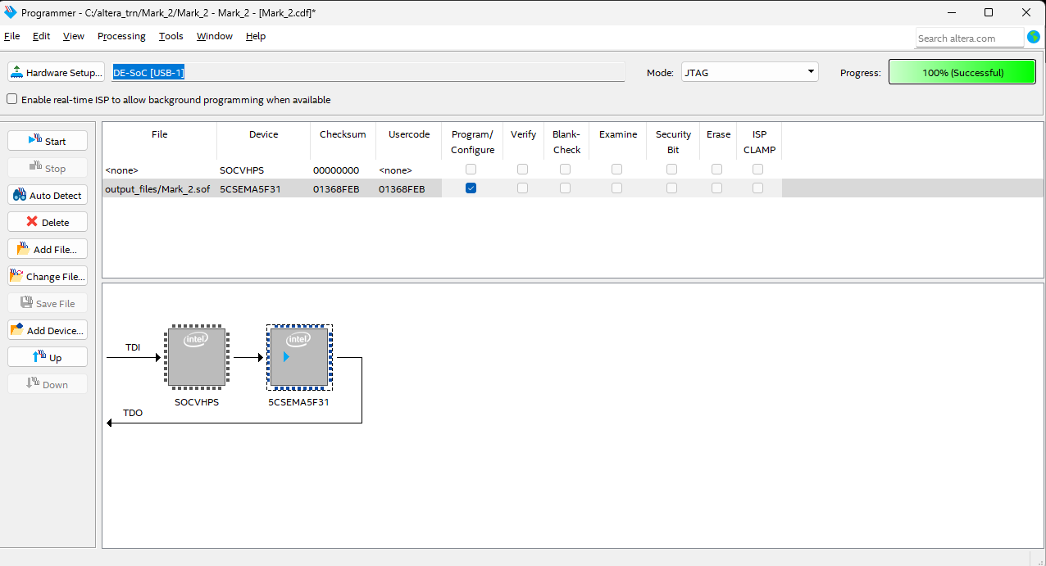1046x566 pixels.
Task: Open the View menu
Action: (74, 36)
